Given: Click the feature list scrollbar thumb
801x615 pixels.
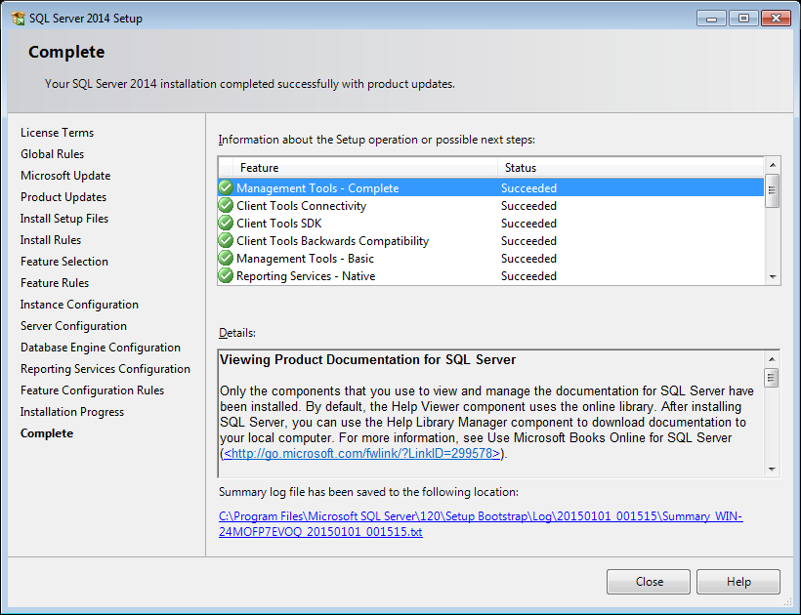Looking at the screenshot, I should (773, 190).
